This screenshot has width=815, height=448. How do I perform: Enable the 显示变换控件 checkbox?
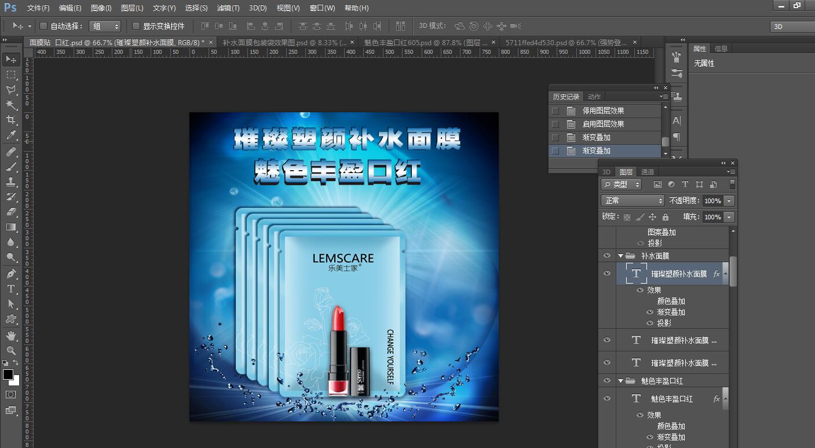tap(136, 26)
